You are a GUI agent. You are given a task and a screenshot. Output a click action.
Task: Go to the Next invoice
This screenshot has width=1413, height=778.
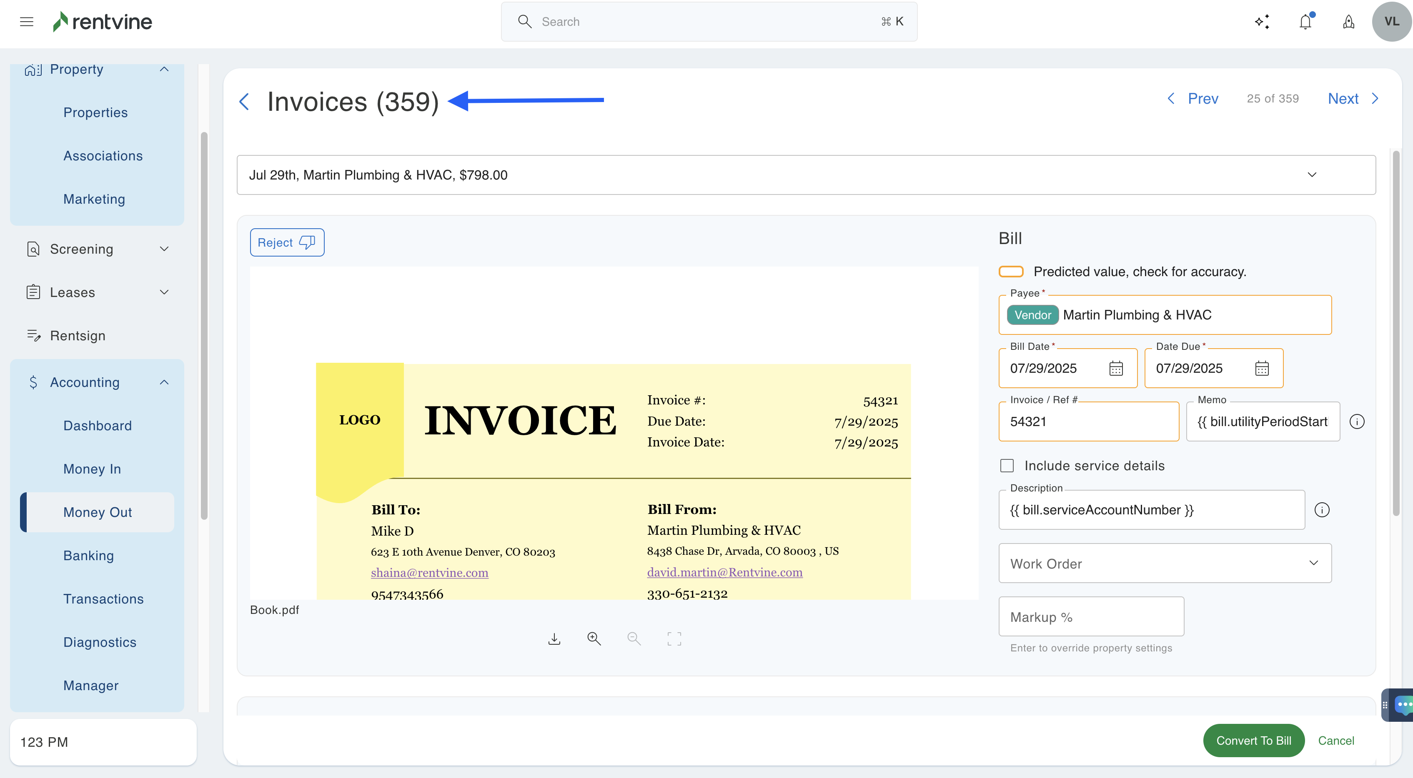[1352, 99]
